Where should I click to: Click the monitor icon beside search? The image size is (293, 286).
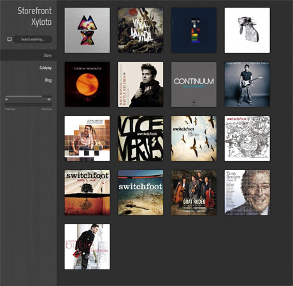point(10,39)
